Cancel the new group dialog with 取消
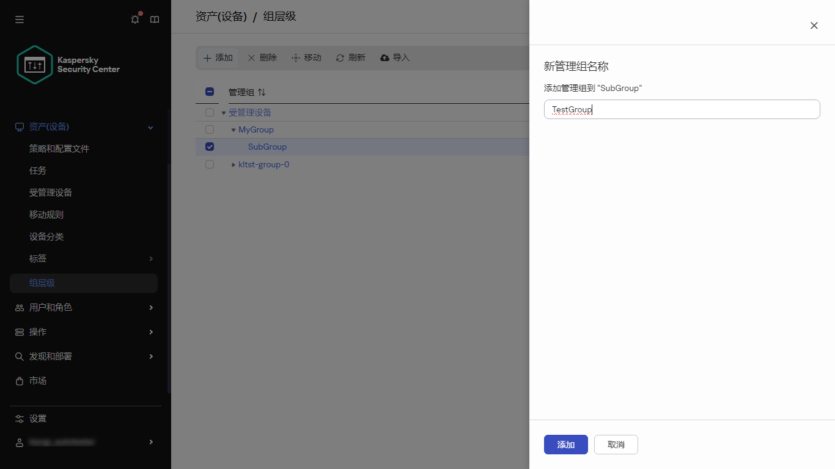The height and width of the screenshot is (469, 835). tap(616, 445)
